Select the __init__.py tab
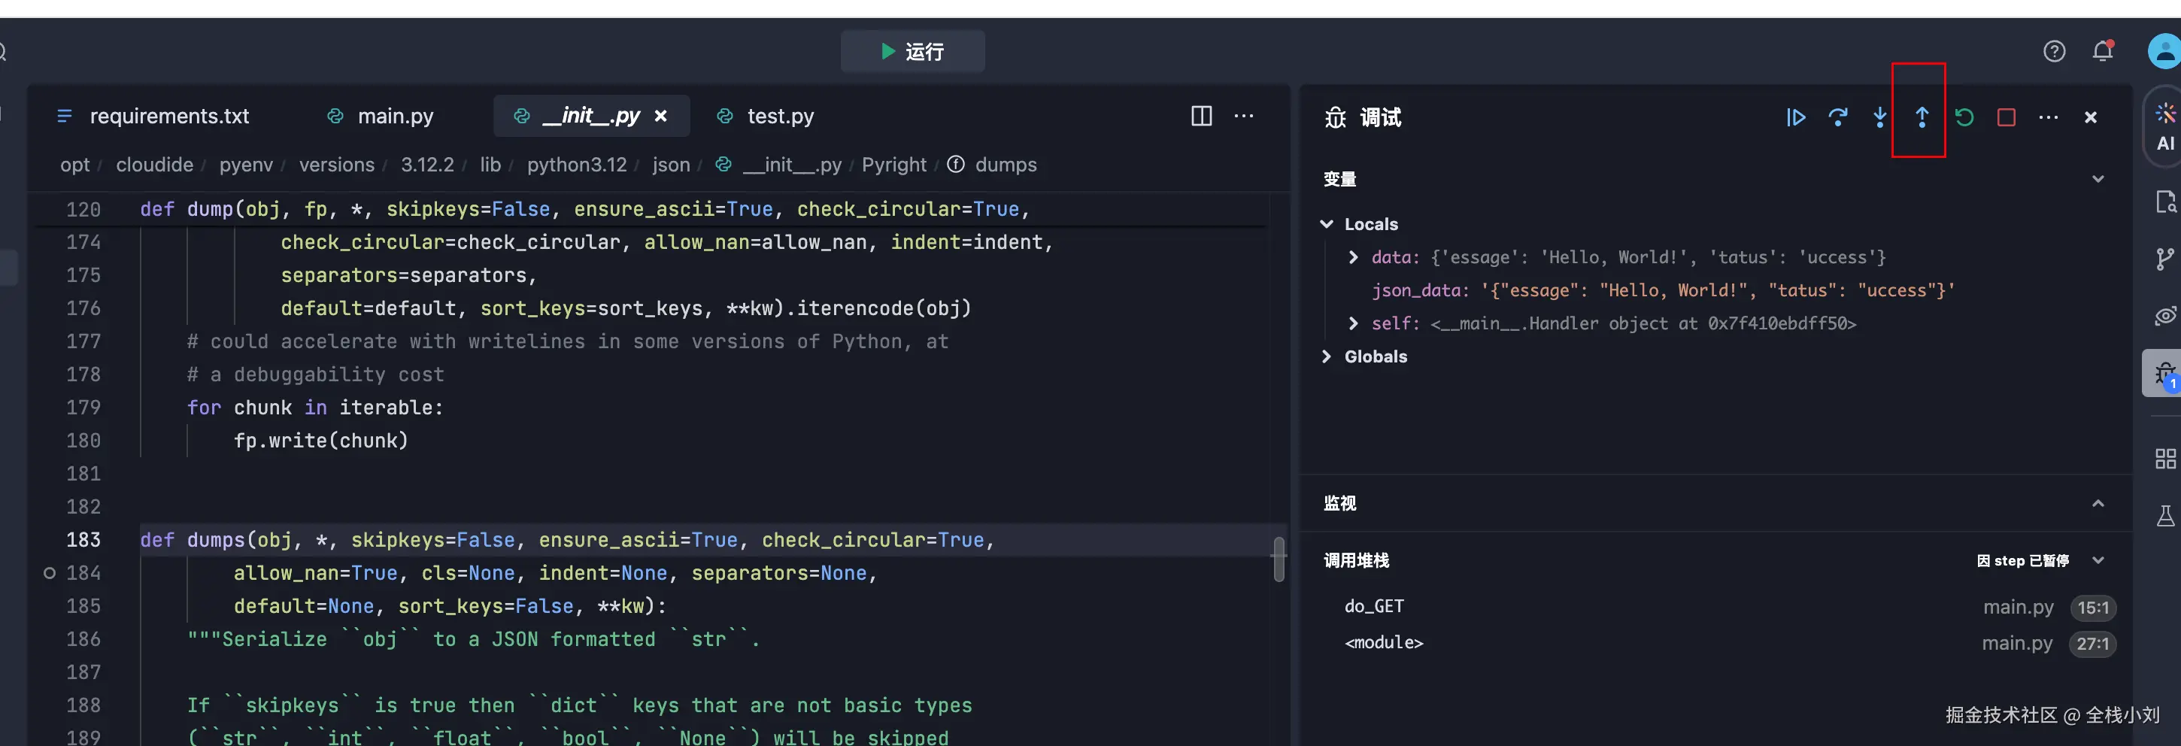Viewport: 2181px width, 746px height. pos(591,116)
